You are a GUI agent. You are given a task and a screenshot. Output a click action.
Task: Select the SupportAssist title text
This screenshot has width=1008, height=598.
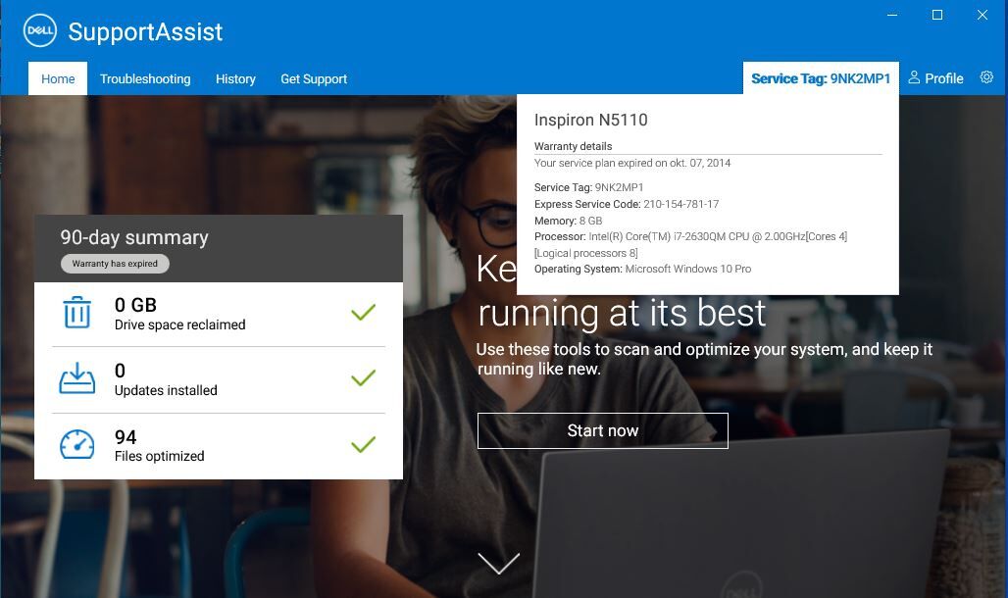pyautogui.click(x=145, y=31)
